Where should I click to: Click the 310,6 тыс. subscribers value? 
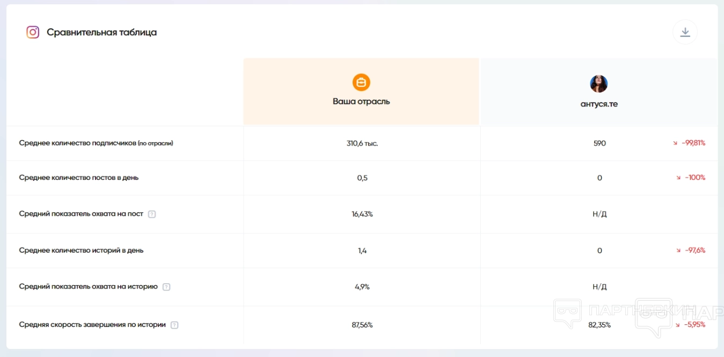coord(362,143)
